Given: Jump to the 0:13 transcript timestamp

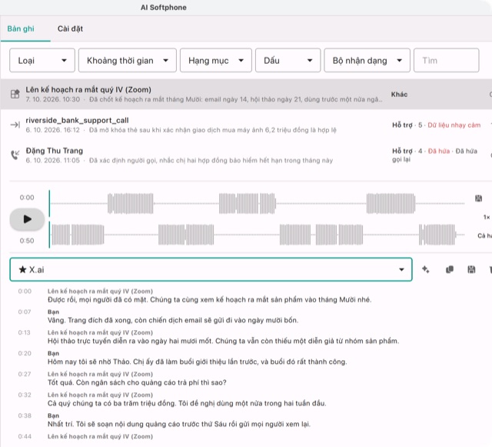Looking at the screenshot, I should pyautogui.click(x=24, y=332).
